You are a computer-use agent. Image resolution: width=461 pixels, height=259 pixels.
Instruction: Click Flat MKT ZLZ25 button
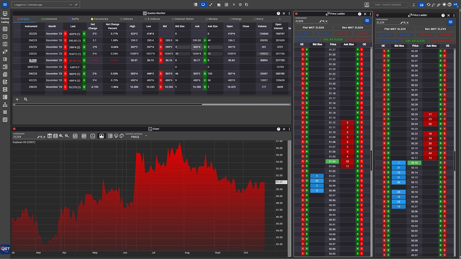pyautogui.click(x=395, y=29)
